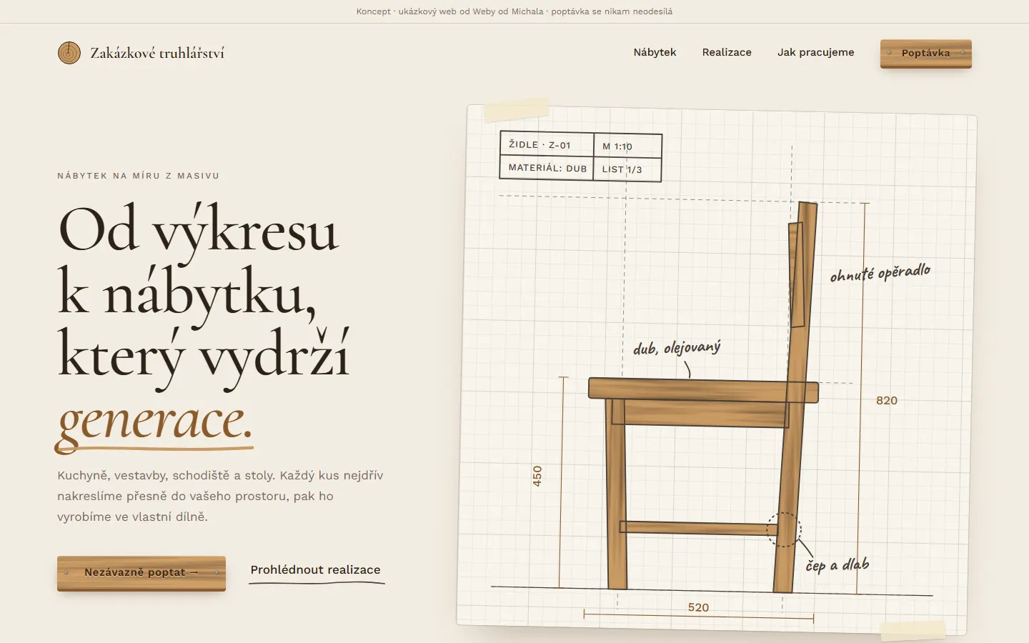The width and height of the screenshot is (1029, 643).
Task: Open the Jak pracujeme page
Action: pos(816,52)
